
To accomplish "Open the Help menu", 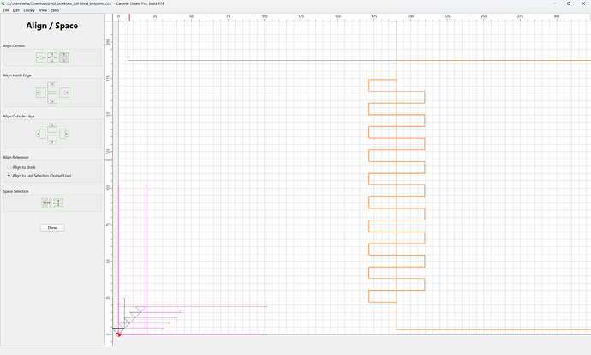I will pos(55,10).
